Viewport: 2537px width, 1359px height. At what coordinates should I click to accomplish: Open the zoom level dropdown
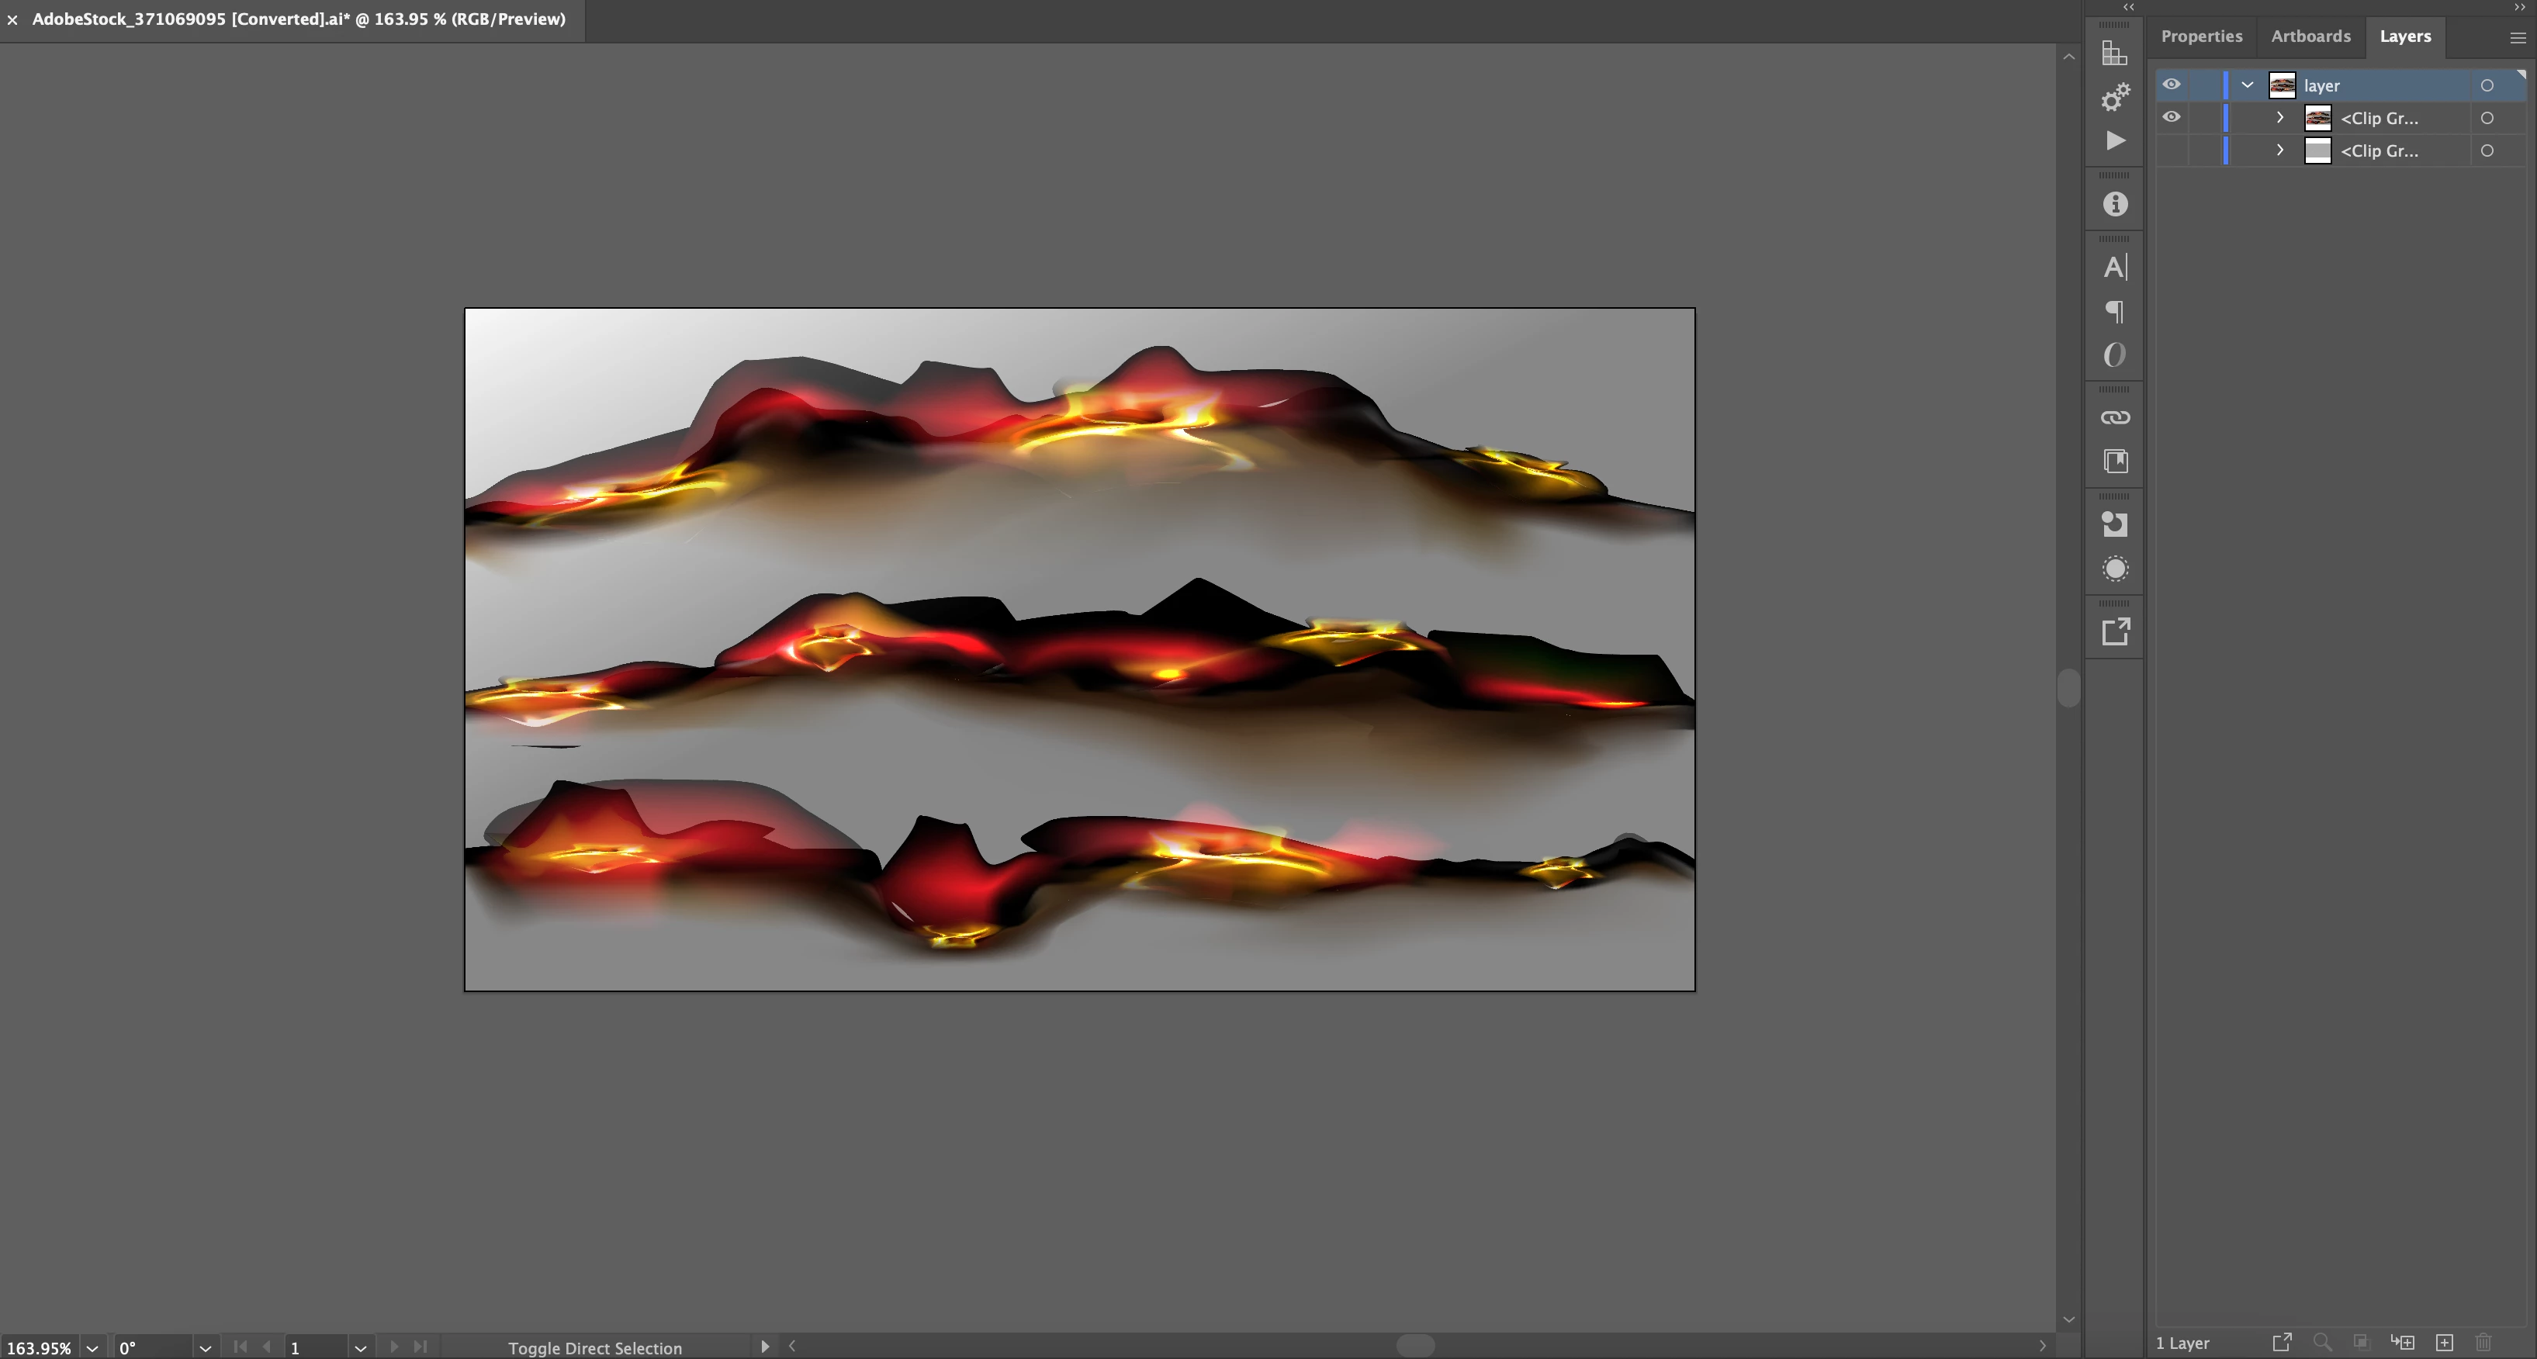[92, 1347]
